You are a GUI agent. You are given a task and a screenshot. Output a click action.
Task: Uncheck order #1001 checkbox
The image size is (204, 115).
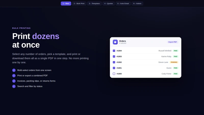coord(114,68)
